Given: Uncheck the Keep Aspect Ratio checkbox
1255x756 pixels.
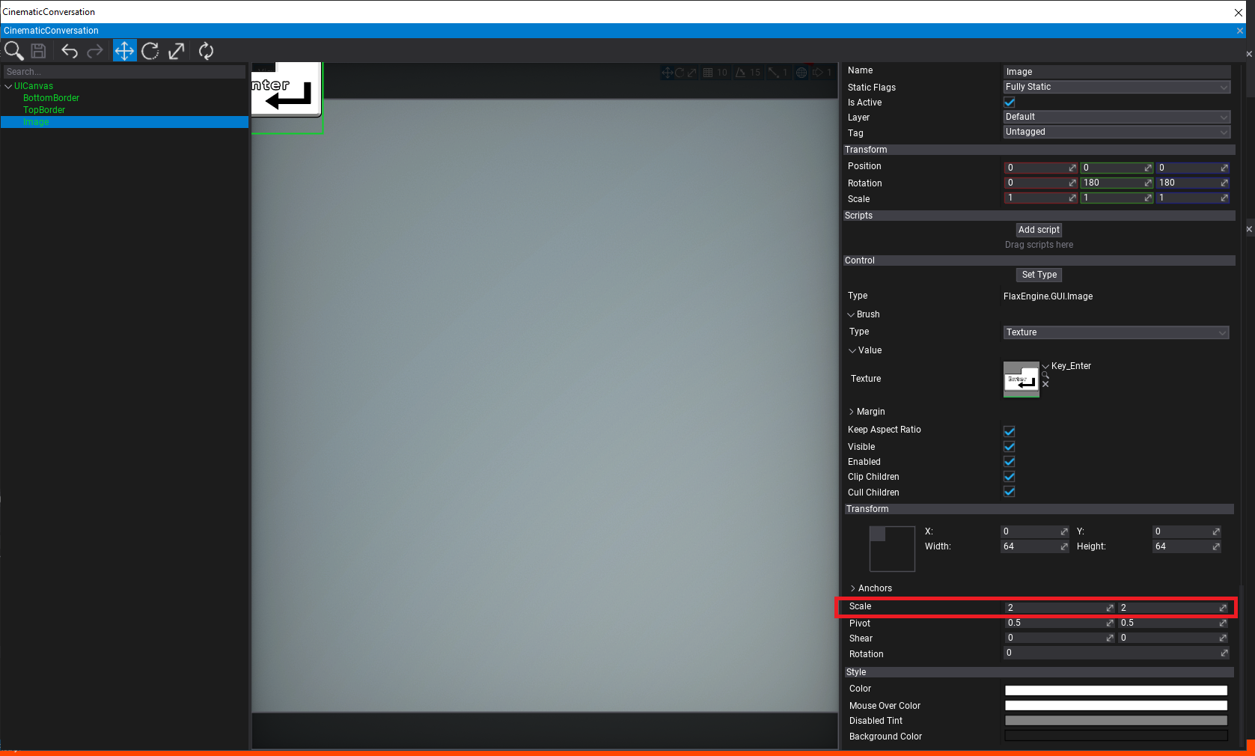Looking at the screenshot, I should point(1009,431).
